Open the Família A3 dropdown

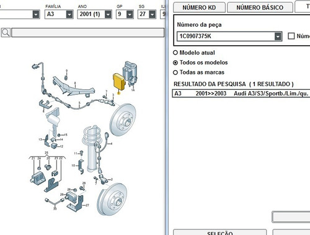pyautogui.click(x=69, y=14)
